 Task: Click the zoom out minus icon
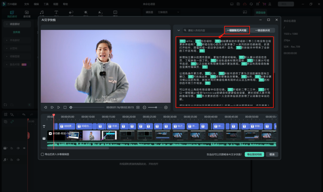[144, 107]
